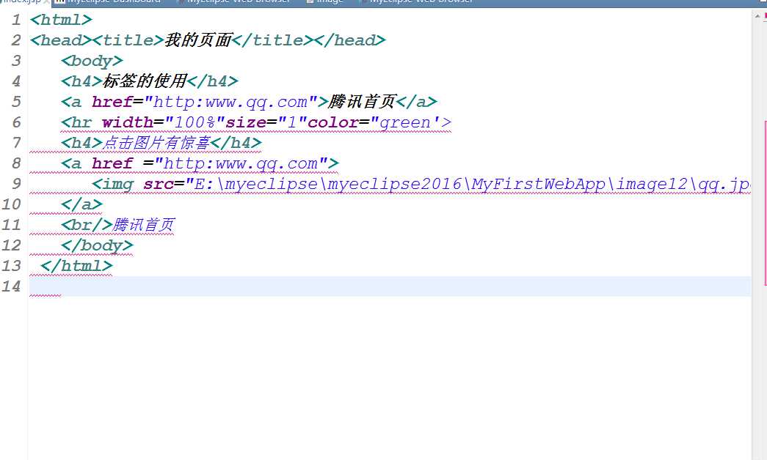Click the opening <html> tag on line 1
767x460 pixels.
click(x=61, y=20)
